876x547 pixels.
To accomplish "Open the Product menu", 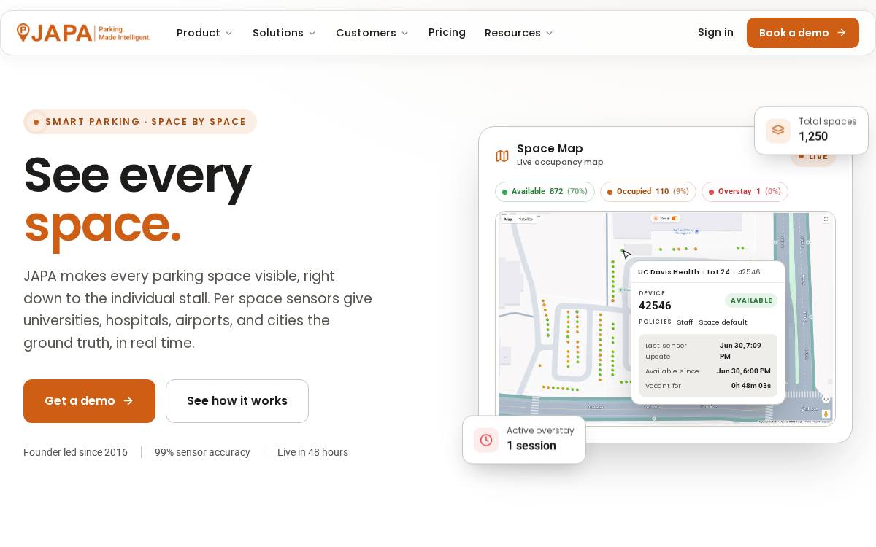I will coord(204,33).
